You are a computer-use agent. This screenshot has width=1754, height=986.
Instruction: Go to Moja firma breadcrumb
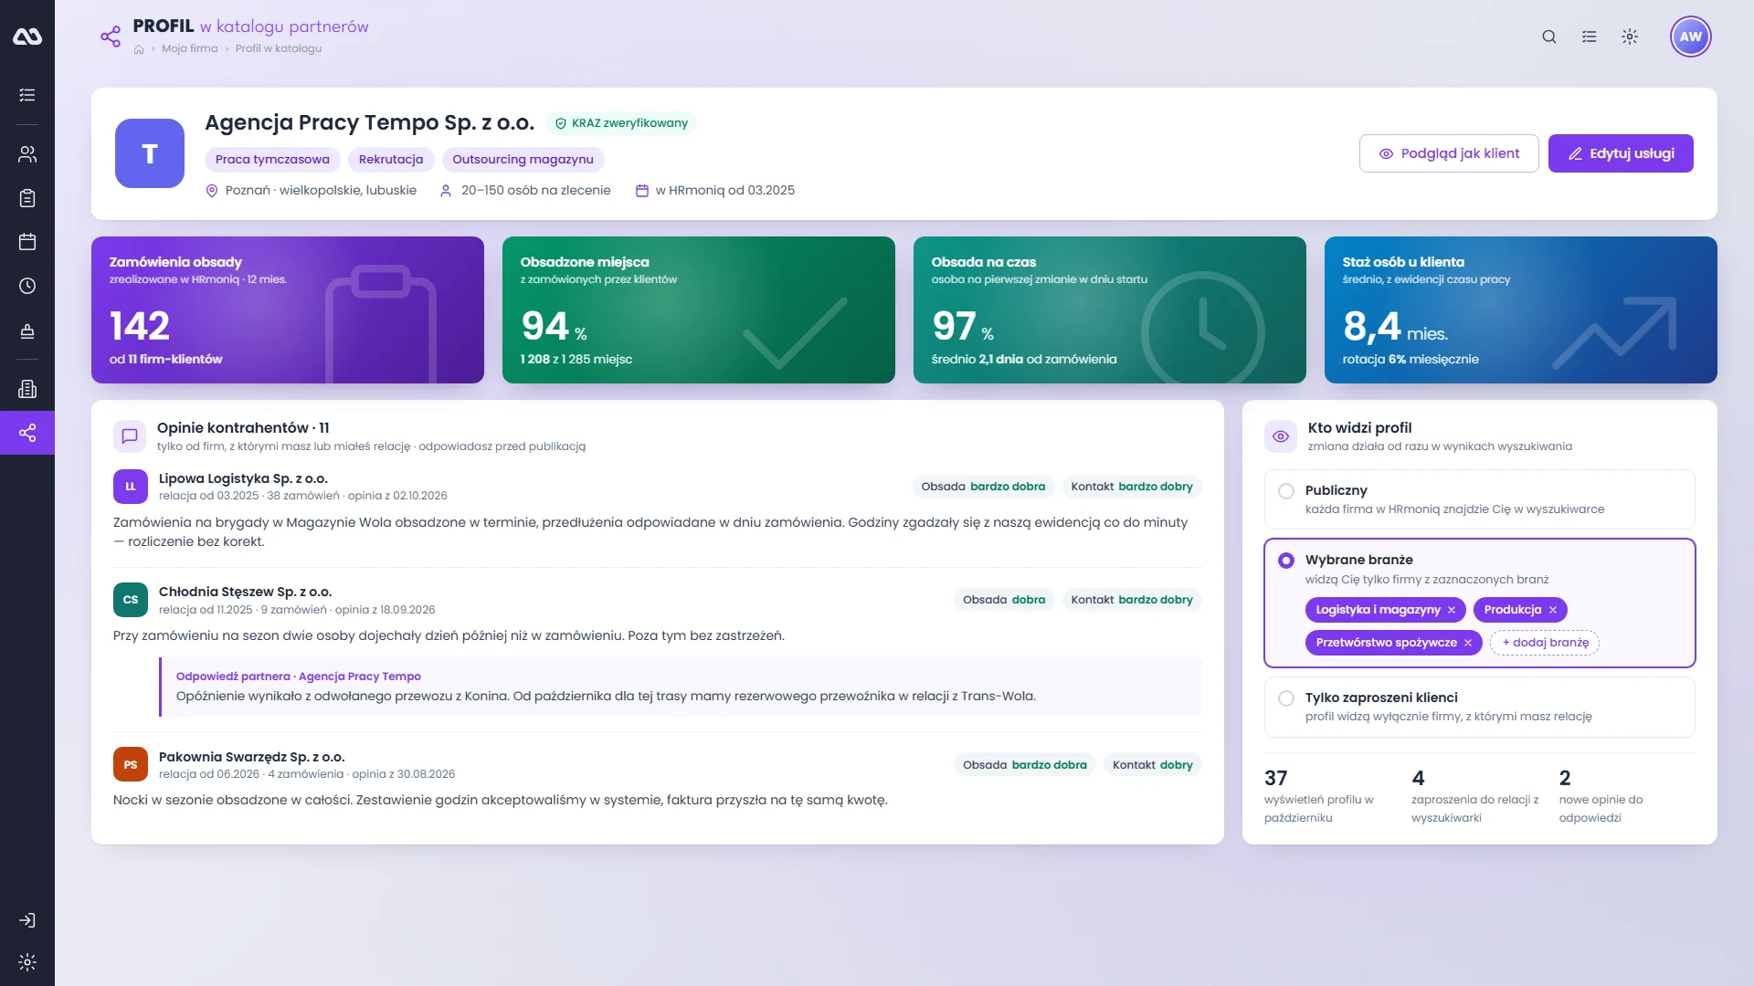click(190, 48)
